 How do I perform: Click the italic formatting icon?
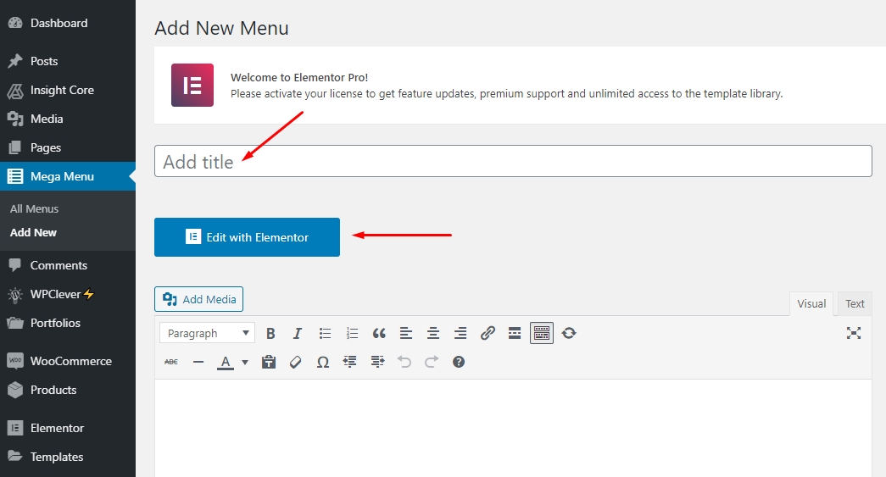[298, 333]
